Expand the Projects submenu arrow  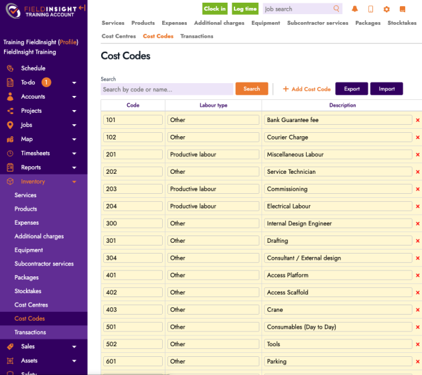[x=74, y=111]
